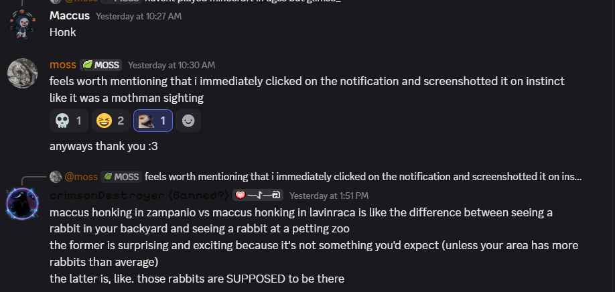Open the add reaction emoji picker
The height and width of the screenshot is (292, 615).
tap(189, 121)
